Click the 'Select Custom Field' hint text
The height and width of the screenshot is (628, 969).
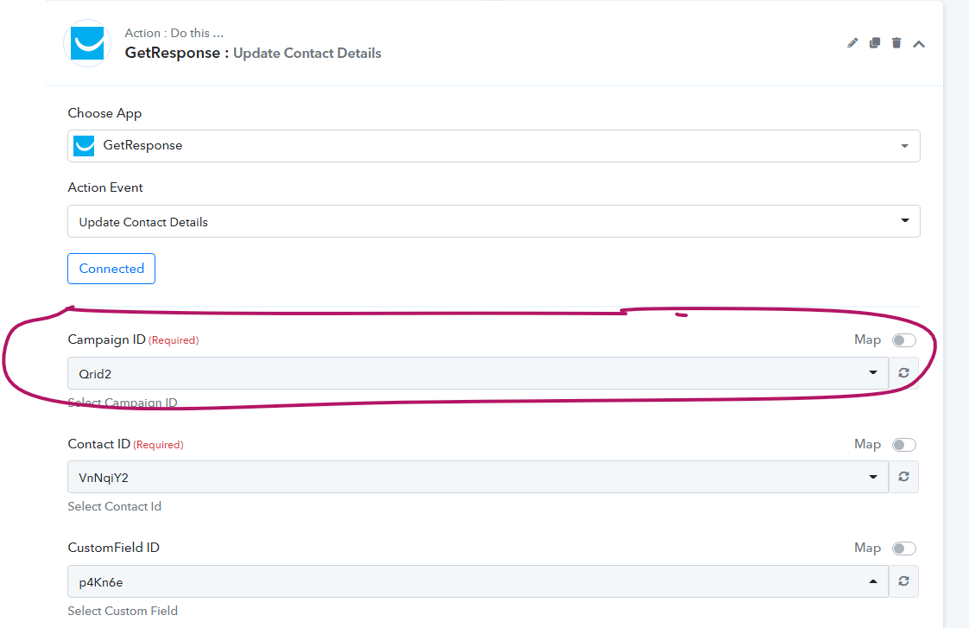click(123, 611)
